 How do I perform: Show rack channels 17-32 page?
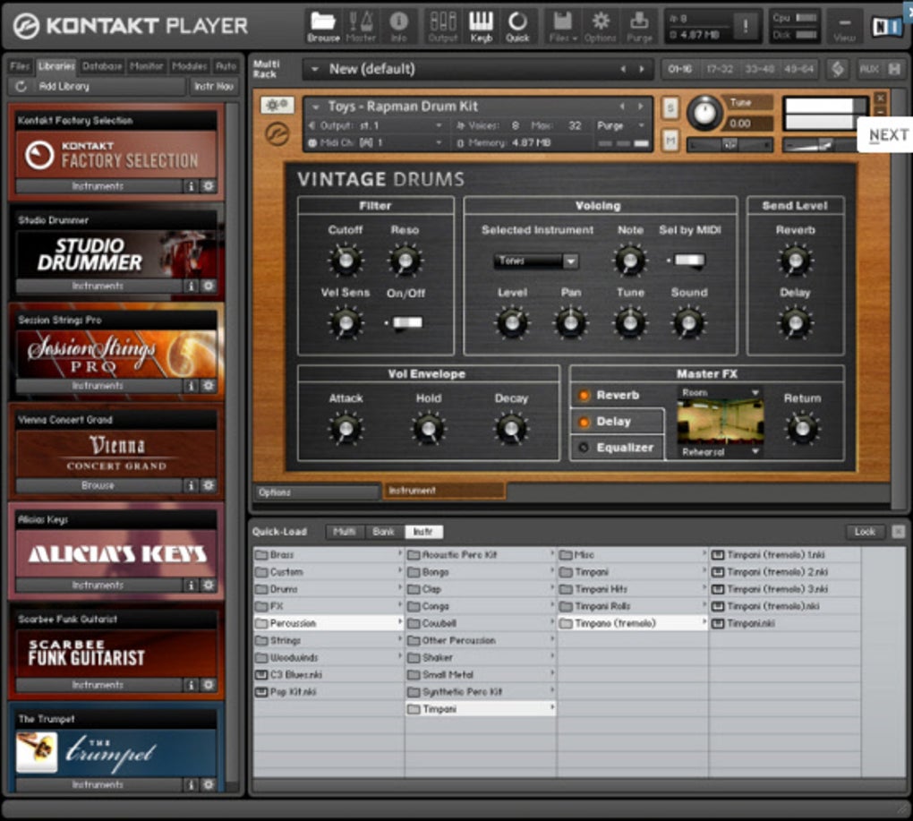coord(720,69)
